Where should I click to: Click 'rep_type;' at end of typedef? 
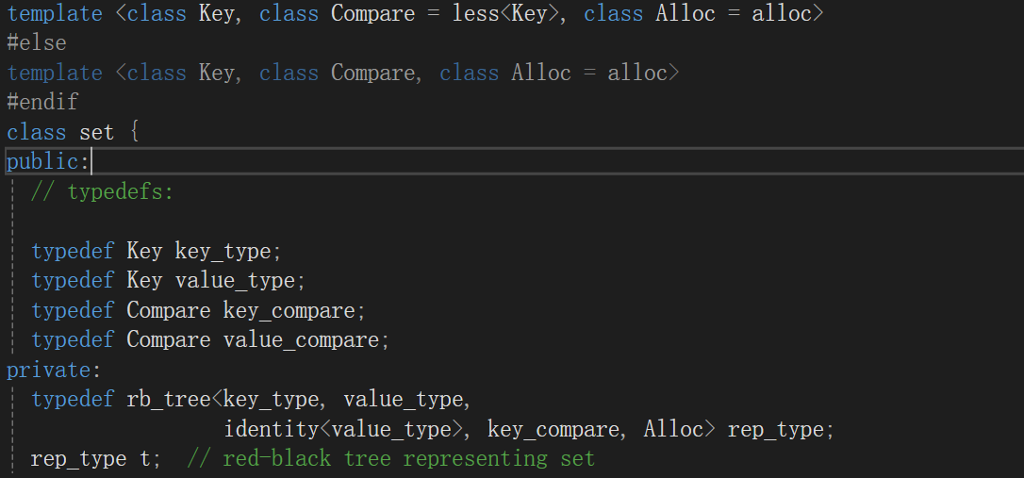781,429
